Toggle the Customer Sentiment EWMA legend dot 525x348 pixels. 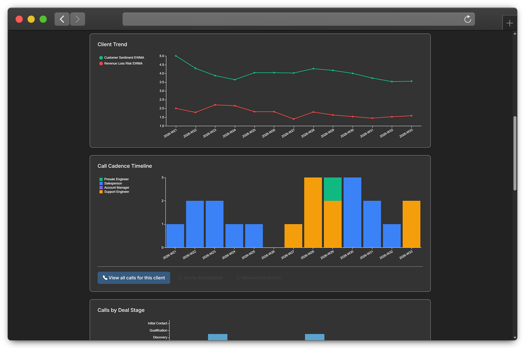click(101, 58)
